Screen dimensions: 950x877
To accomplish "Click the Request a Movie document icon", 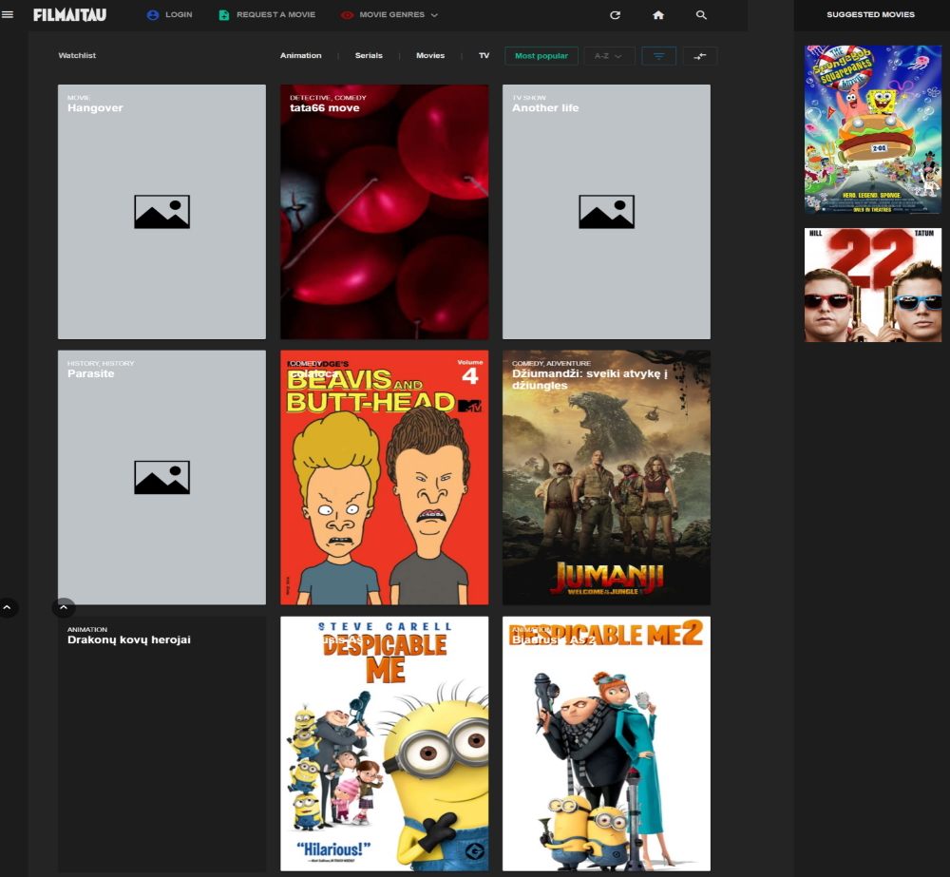I will click(x=223, y=14).
